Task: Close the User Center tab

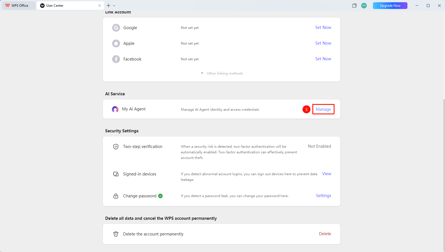Action: point(100,6)
